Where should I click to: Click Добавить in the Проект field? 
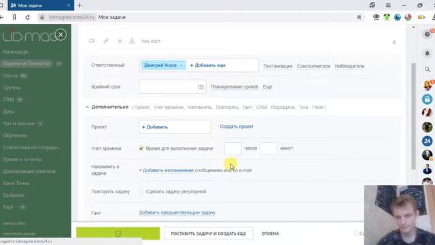click(155, 127)
